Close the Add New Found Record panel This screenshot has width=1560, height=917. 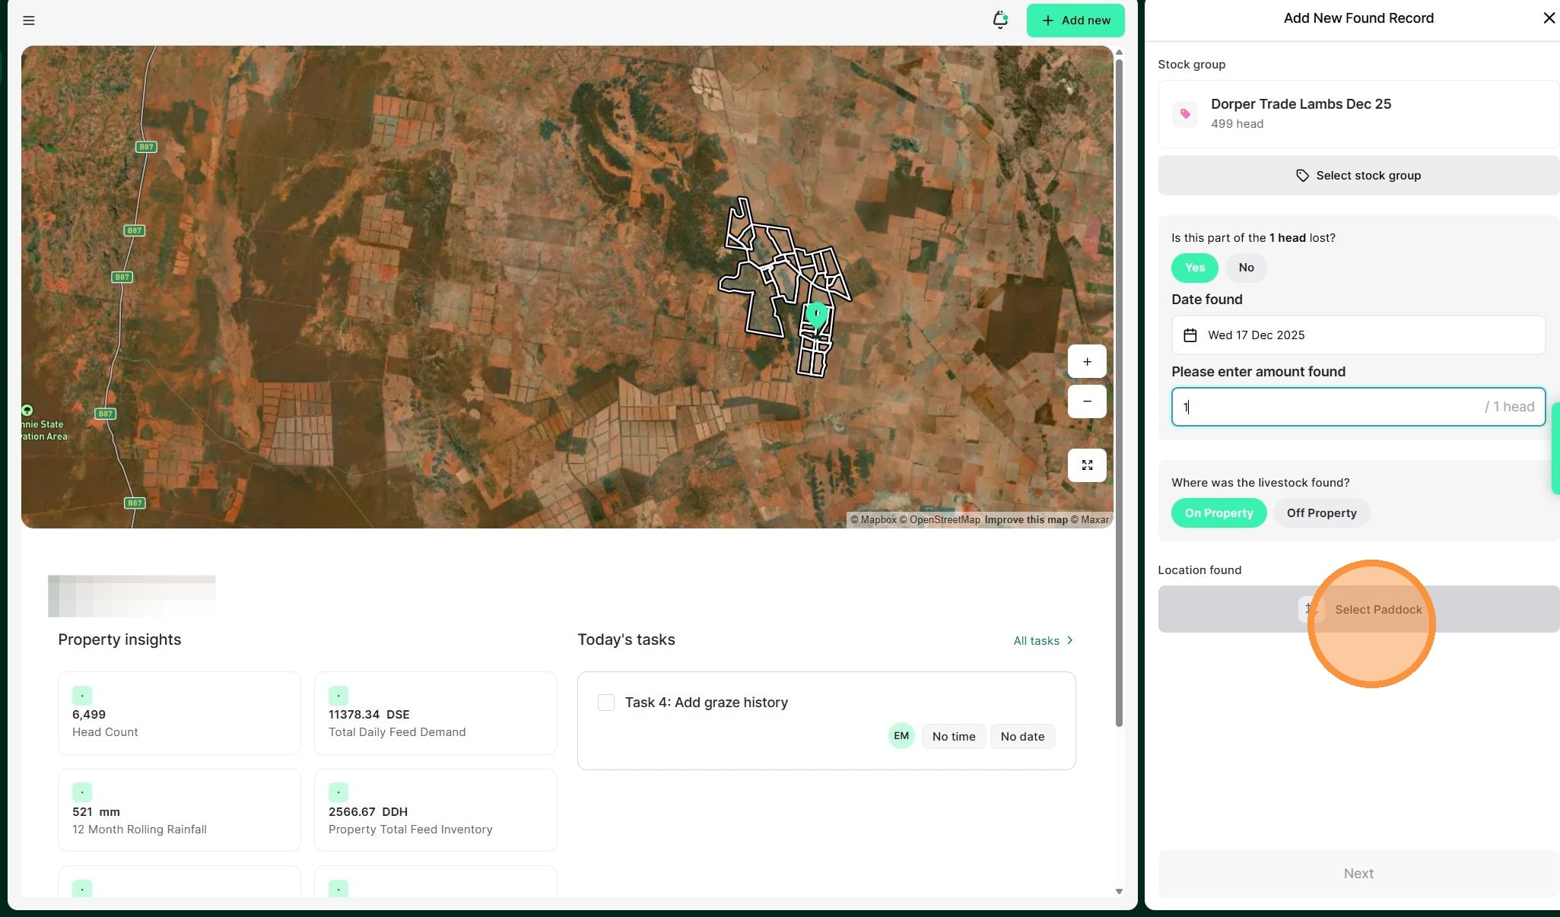(x=1549, y=18)
